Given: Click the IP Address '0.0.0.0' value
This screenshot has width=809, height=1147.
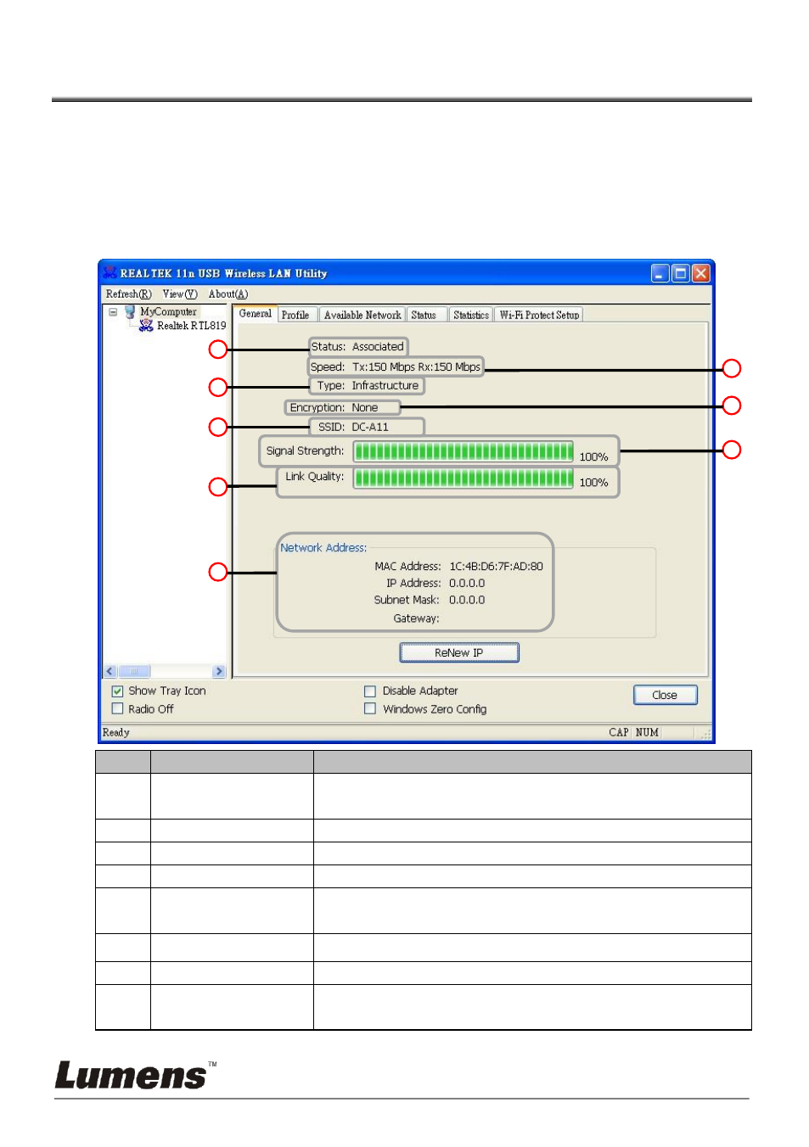Looking at the screenshot, I should pyautogui.click(x=467, y=583).
